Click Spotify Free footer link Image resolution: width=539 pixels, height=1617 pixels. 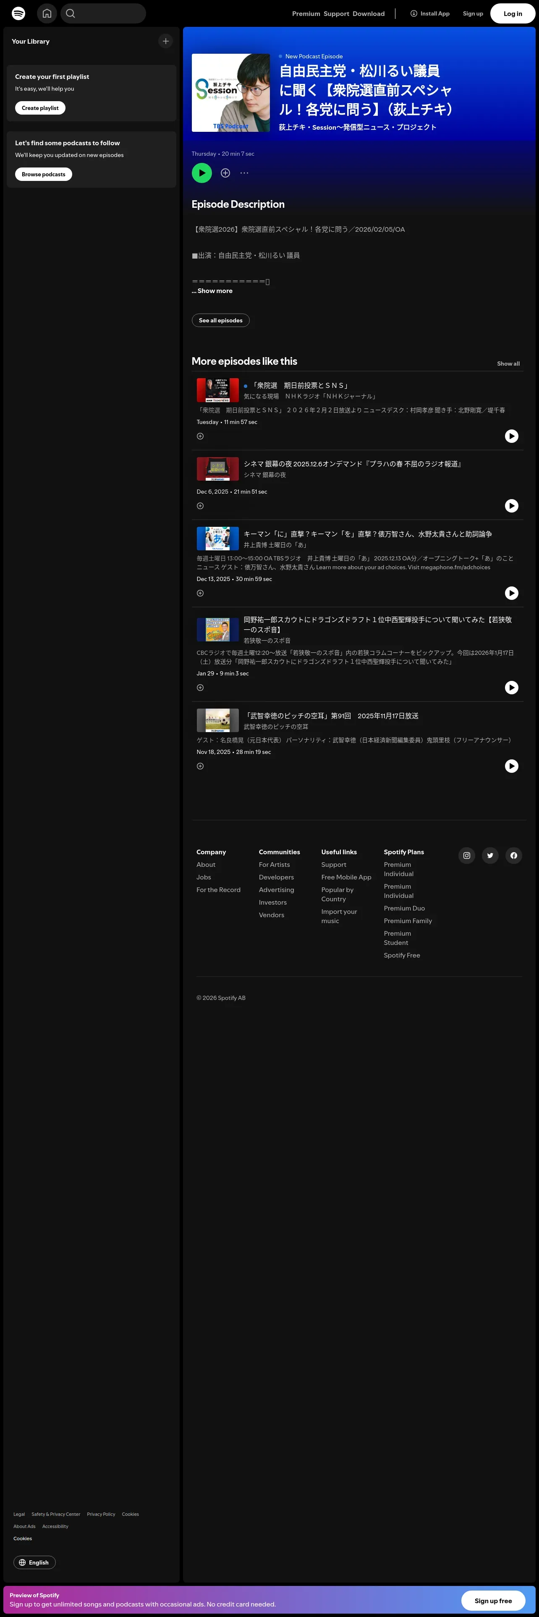pyautogui.click(x=402, y=955)
